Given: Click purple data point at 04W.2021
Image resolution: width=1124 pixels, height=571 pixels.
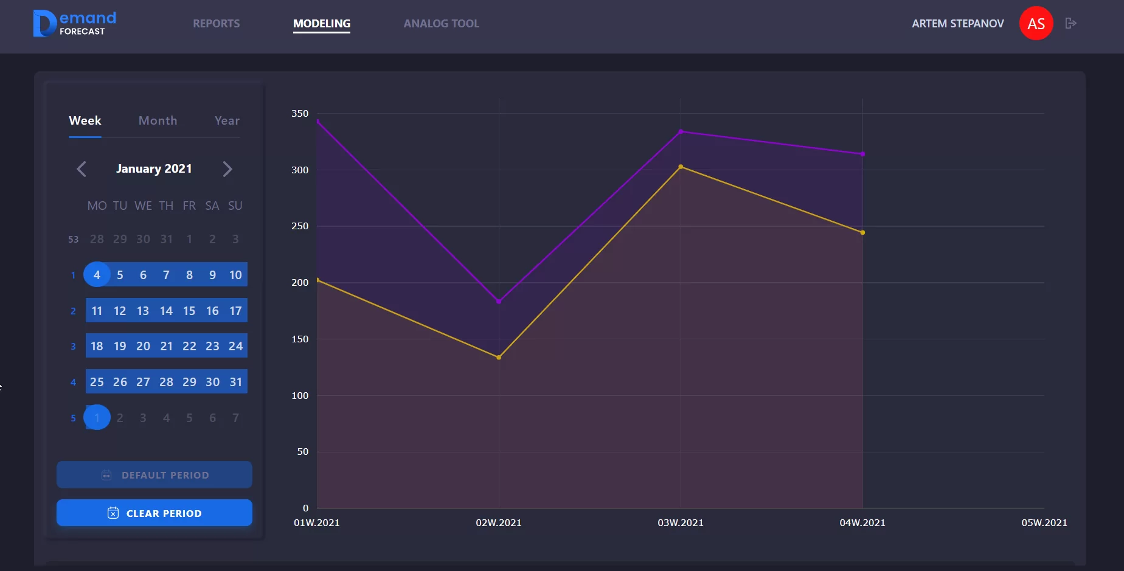Looking at the screenshot, I should coord(862,154).
